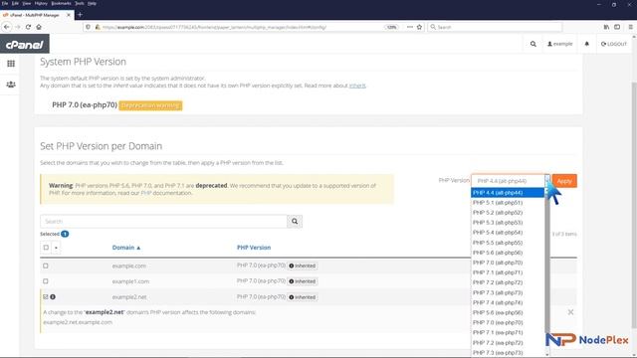This screenshot has height=358, width=637.
Task: Choose PHP 7.4 (alt-php74) from list
Action: tap(508, 302)
